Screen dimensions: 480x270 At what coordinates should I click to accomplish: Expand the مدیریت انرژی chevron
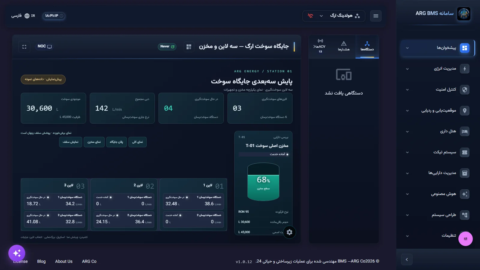[x=407, y=69]
